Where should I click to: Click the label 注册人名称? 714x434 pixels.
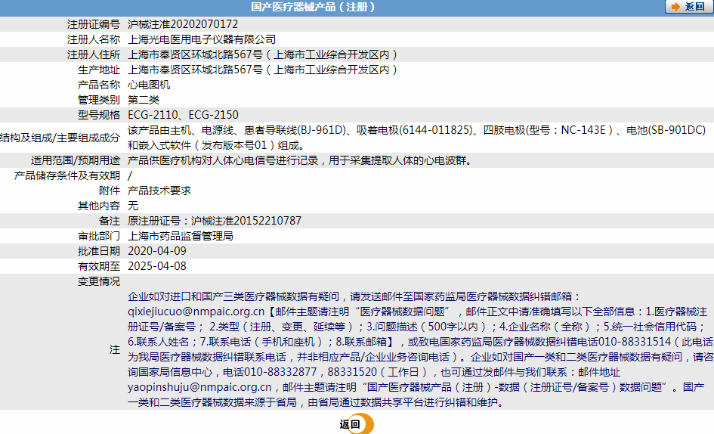pyautogui.click(x=94, y=39)
